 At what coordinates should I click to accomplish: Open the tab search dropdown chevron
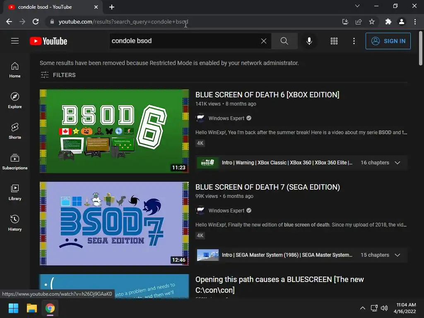click(357, 6)
